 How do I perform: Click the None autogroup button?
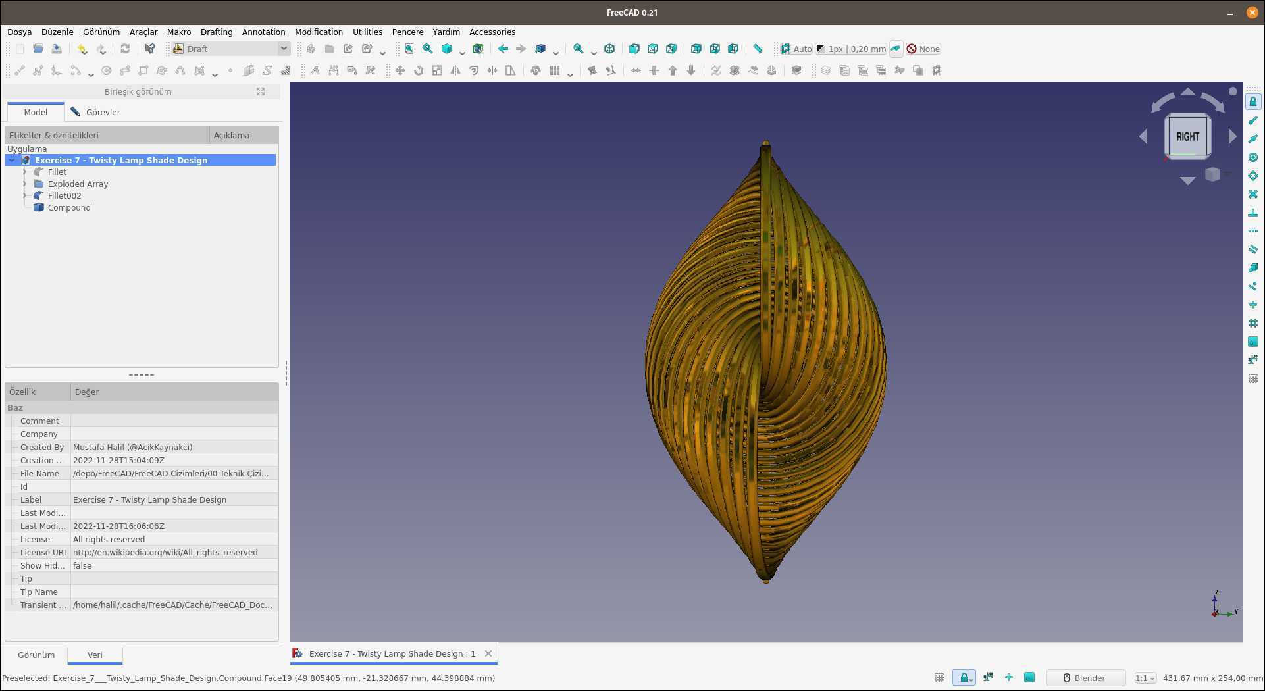(923, 49)
